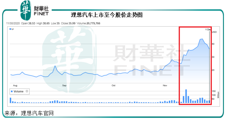Click the first volume bar at chart start
The image size is (226, 120).
point(11,100)
